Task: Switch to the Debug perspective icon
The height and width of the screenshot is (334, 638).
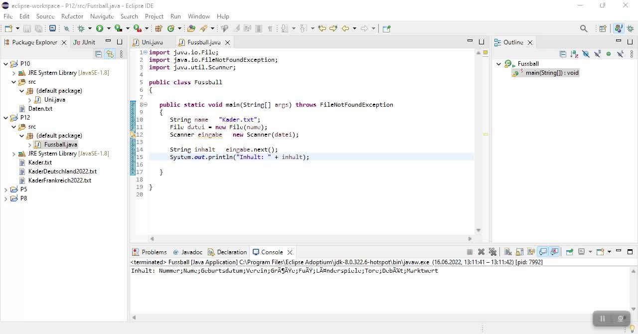Action: pyautogui.click(x=631, y=28)
